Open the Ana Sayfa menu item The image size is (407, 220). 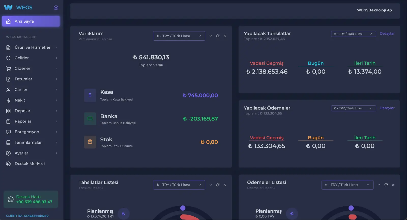31,21
